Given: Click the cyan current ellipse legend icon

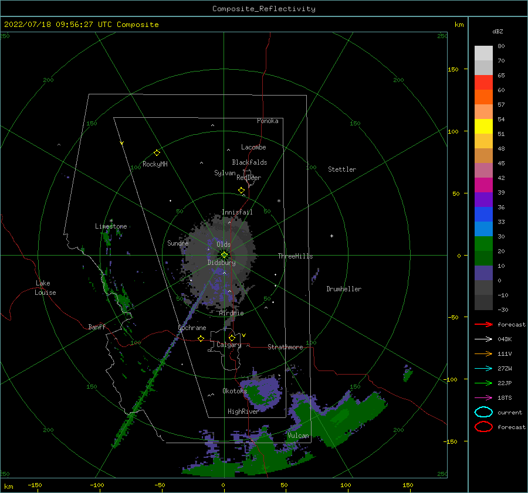Looking at the screenshot, I should (483, 412).
